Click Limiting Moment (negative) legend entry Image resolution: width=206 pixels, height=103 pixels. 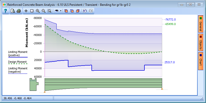[x=18, y=70]
